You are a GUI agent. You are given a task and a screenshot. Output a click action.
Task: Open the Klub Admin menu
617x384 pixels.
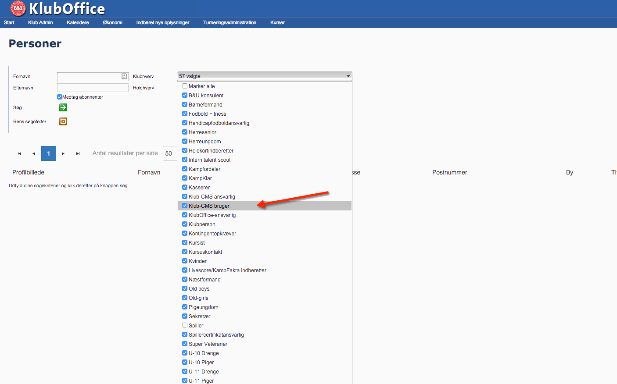[40, 22]
